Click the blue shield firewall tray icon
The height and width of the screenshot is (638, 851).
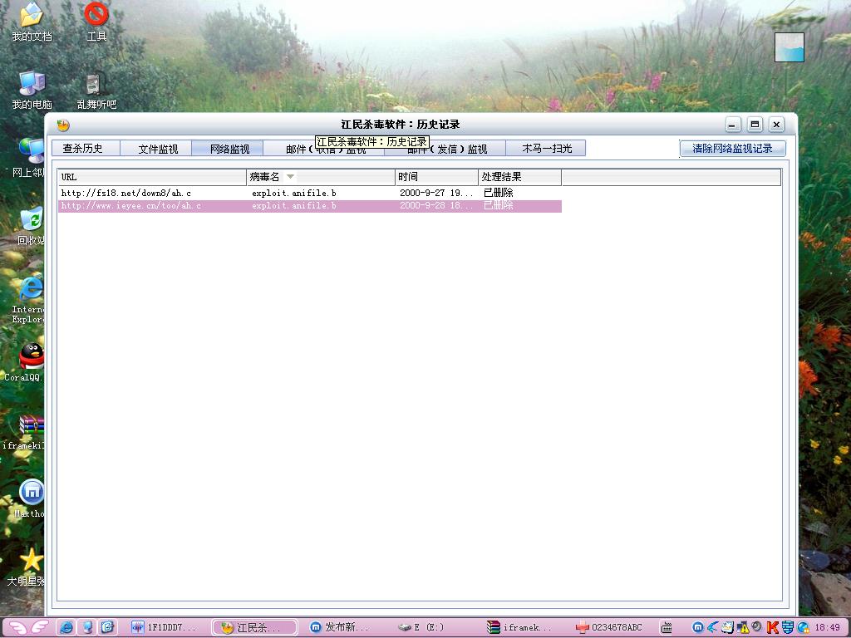(x=788, y=628)
